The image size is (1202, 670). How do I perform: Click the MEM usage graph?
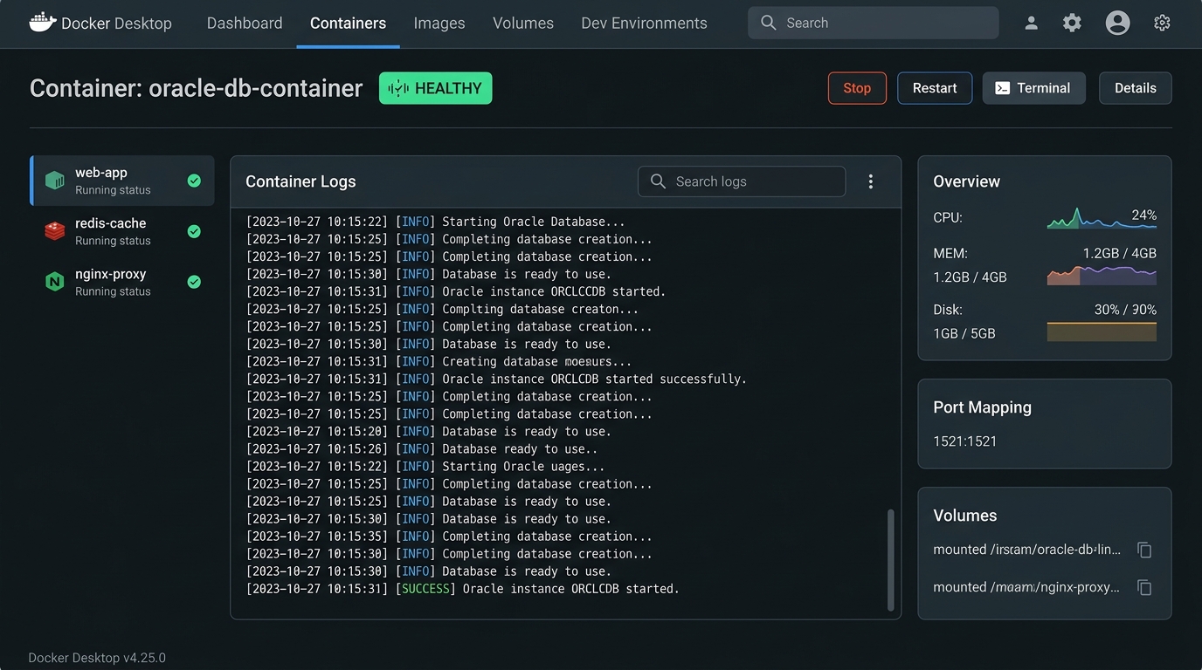click(x=1102, y=276)
